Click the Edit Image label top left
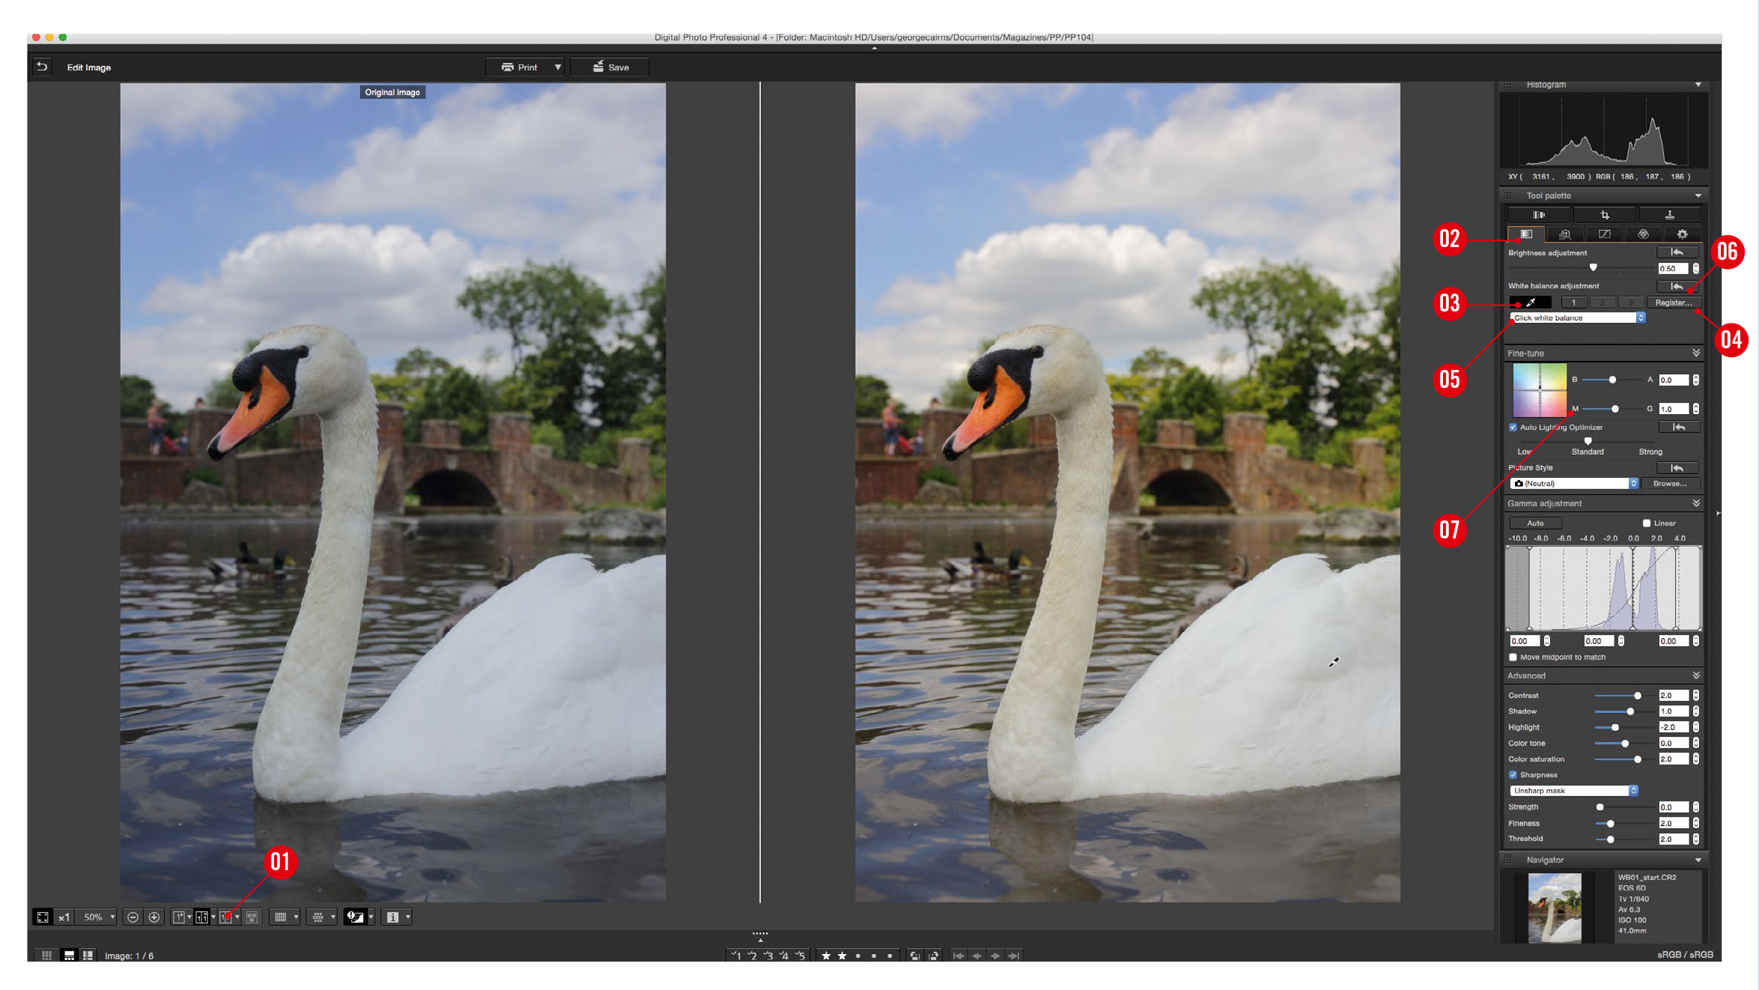 (x=88, y=67)
